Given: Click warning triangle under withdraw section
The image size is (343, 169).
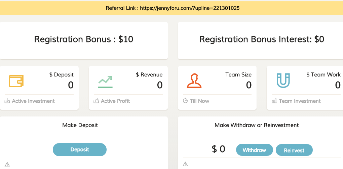Looking at the screenshot, I should point(185,164).
